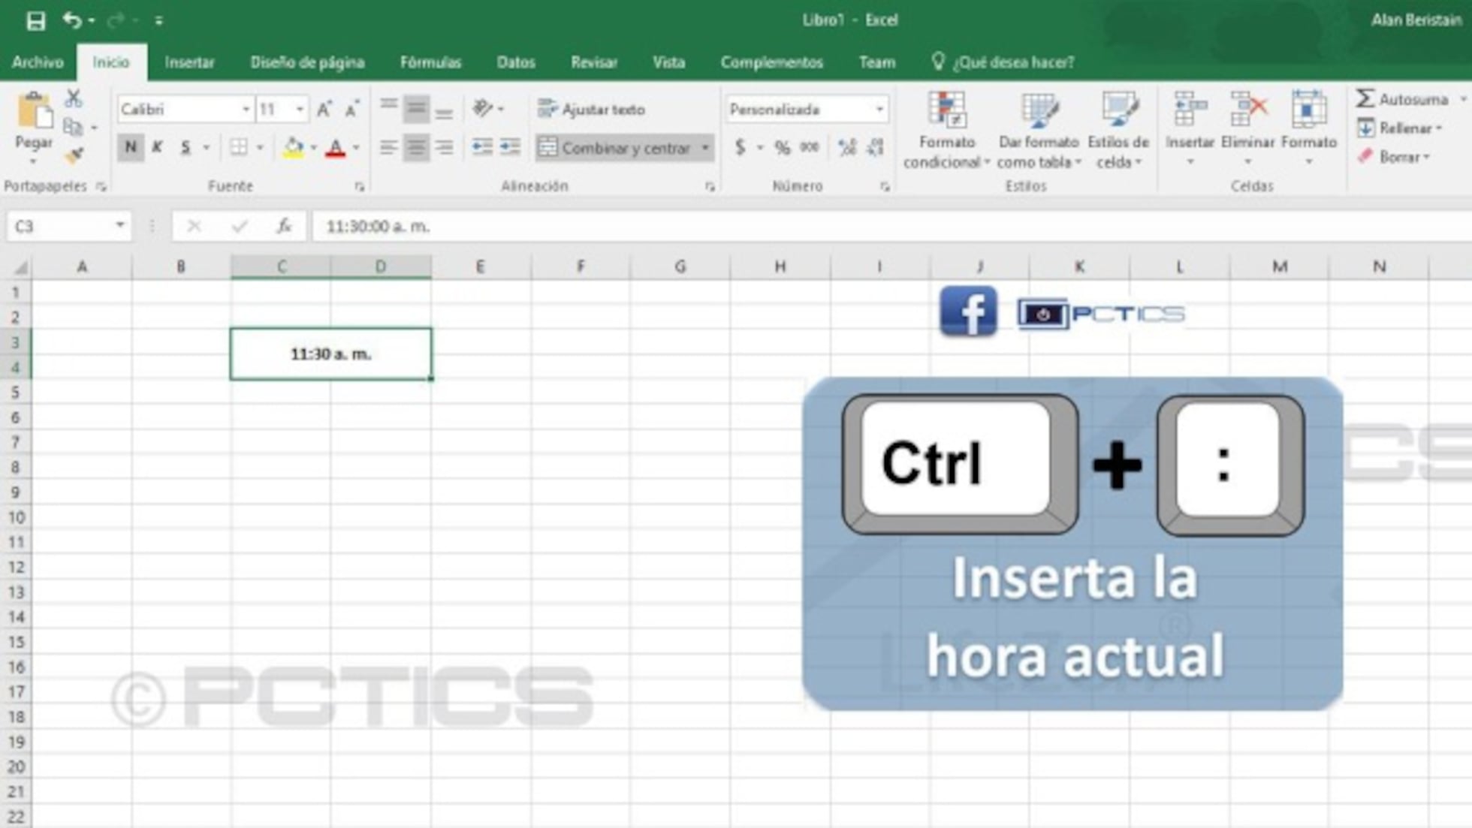Click the Alan Beristain account name
The height and width of the screenshot is (828, 1472).
pyautogui.click(x=1416, y=20)
